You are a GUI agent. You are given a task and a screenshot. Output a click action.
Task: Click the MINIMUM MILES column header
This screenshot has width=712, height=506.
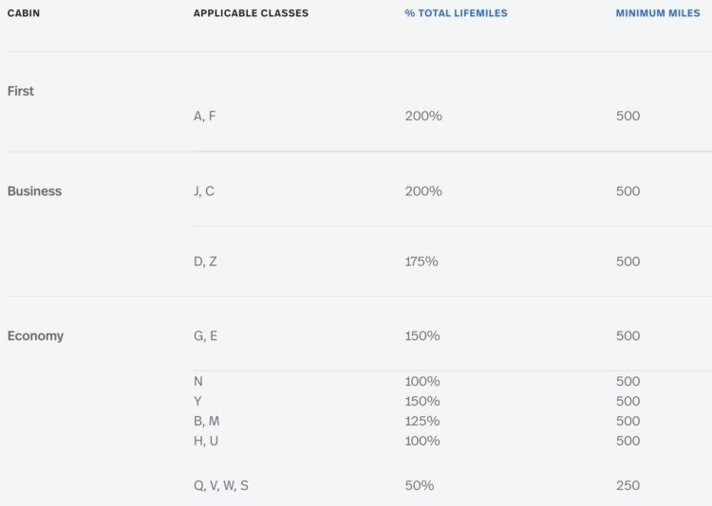coord(658,13)
